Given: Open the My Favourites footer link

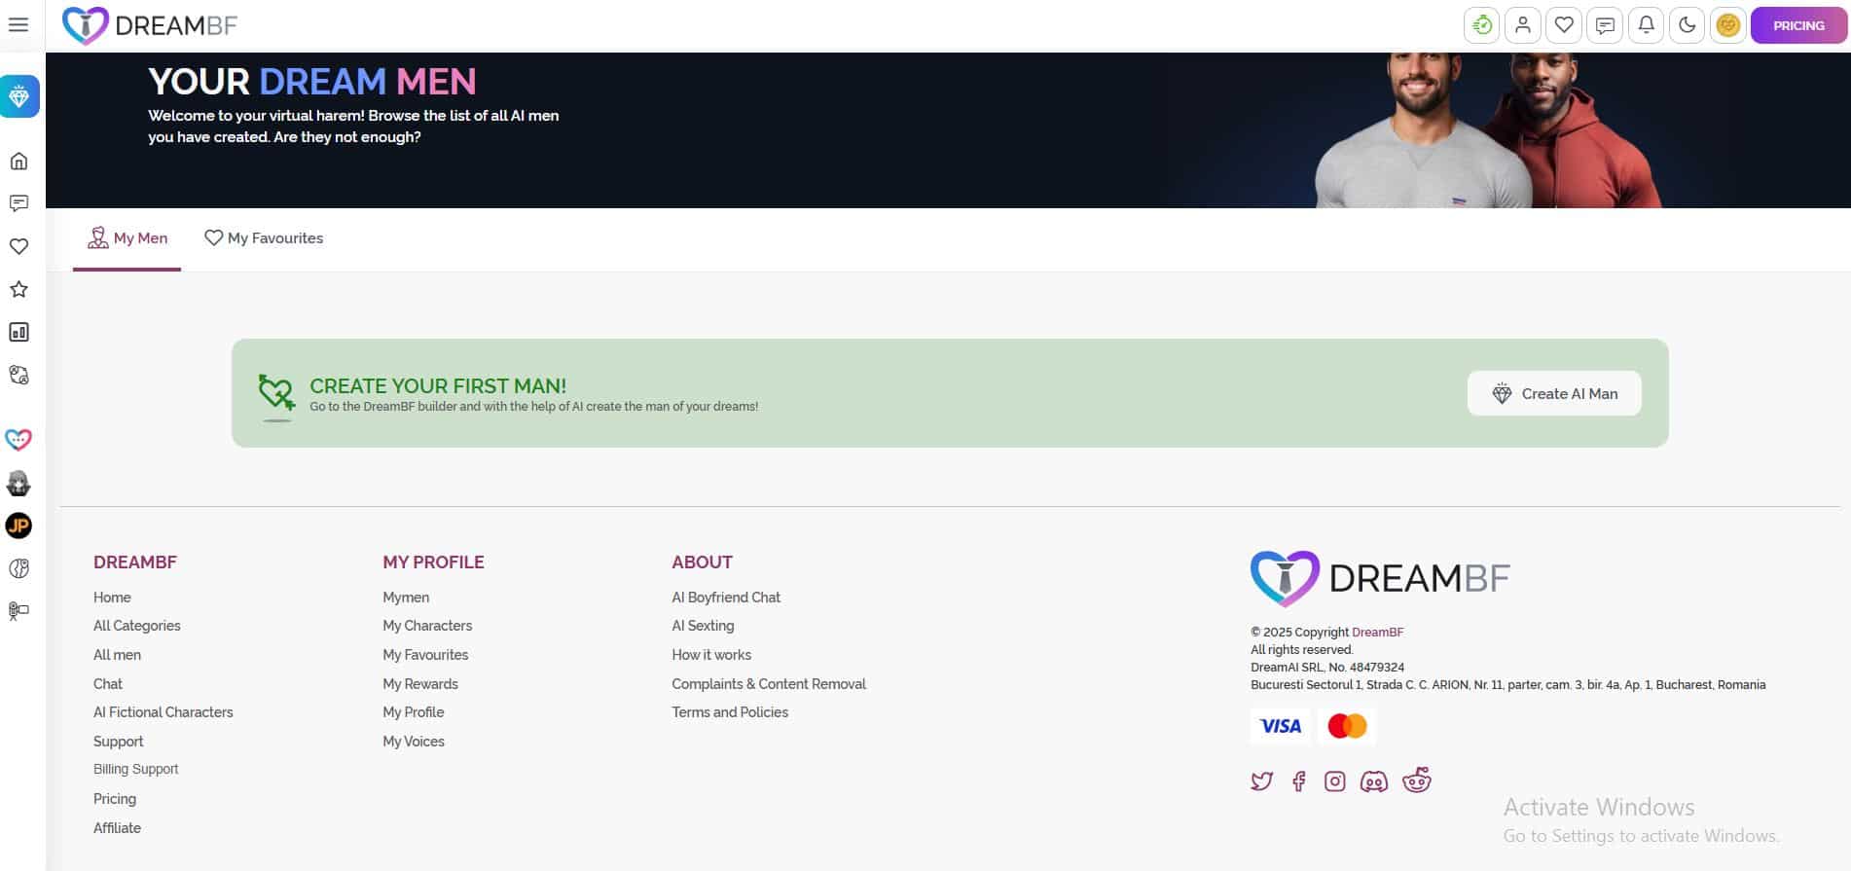Looking at the screenshot, I should tap(425, 655).
